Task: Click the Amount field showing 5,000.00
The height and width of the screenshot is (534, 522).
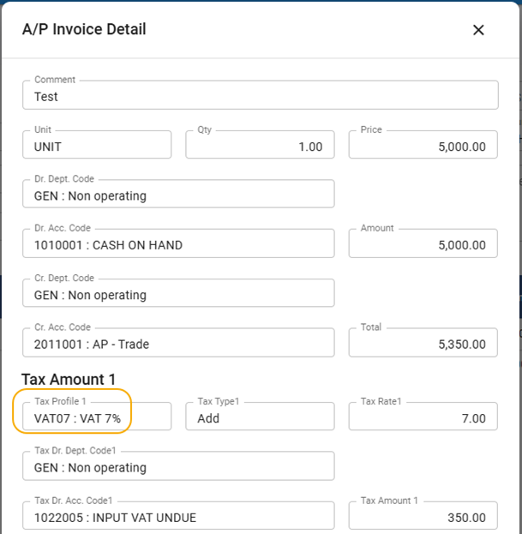Action: (423, 244)
